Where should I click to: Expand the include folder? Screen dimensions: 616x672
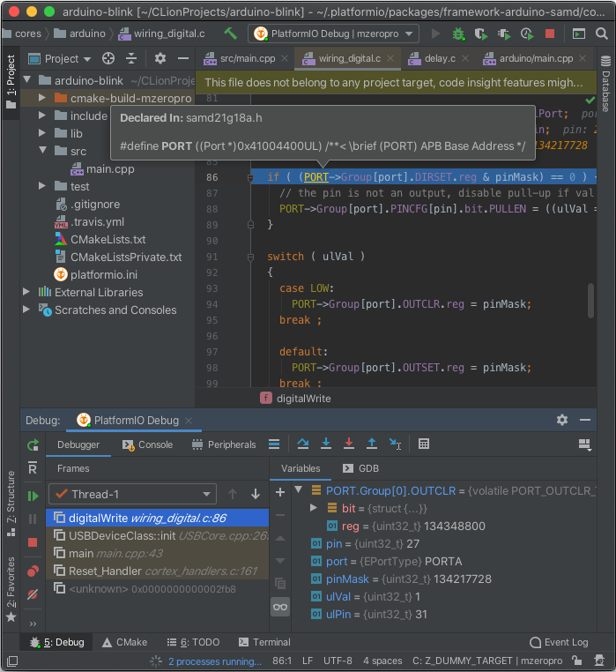click(42, 116)
